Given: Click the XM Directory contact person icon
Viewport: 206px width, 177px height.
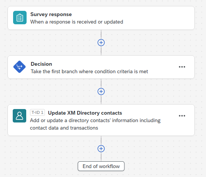Looking at the screenshot, I should [x=19, y=116].
